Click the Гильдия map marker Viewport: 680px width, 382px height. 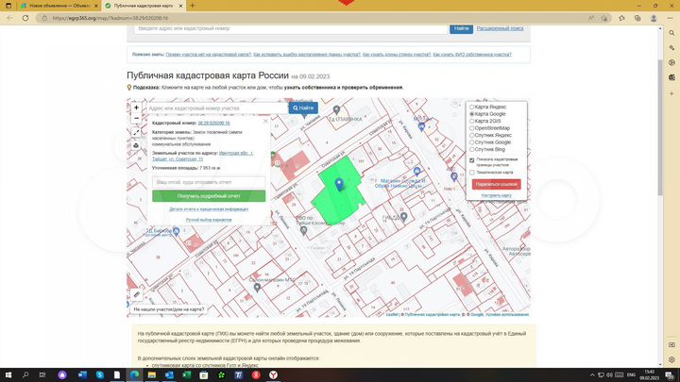(404, 217)
